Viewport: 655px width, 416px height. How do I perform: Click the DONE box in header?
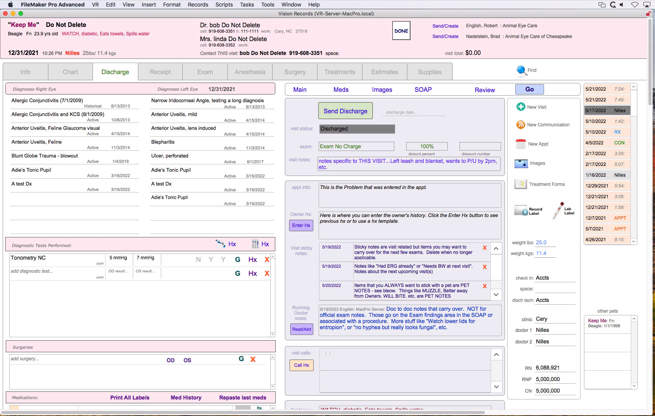pos(401,31)
